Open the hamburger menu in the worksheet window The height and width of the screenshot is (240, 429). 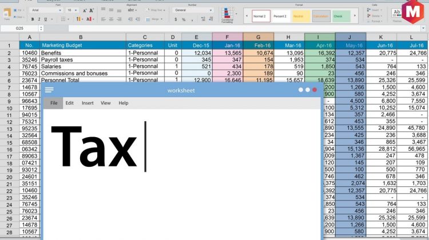coord(49,90)
